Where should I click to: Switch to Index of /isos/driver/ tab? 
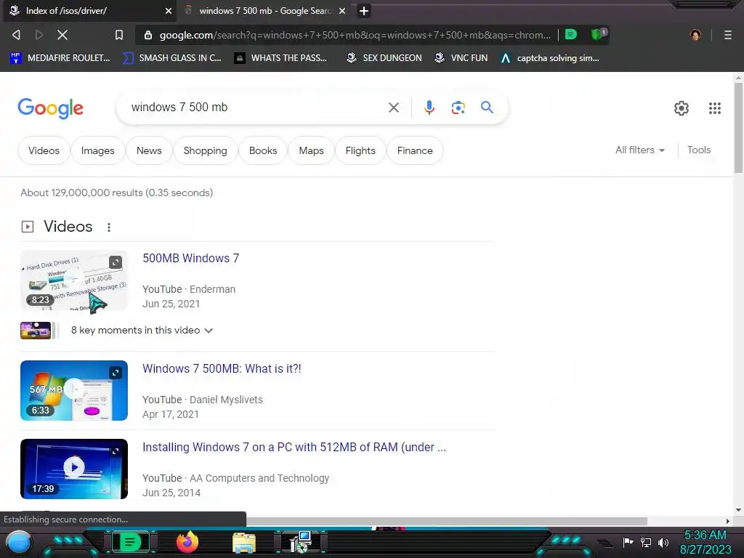(x=88, y=11)
